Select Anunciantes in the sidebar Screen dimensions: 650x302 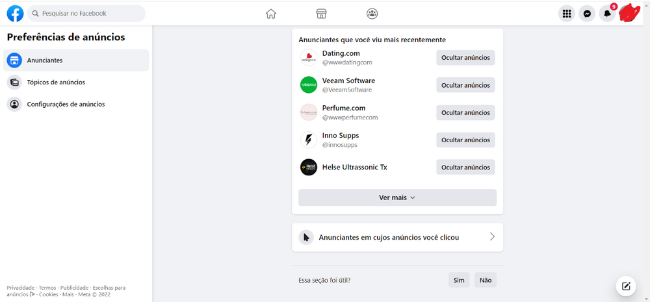point(76,60)
